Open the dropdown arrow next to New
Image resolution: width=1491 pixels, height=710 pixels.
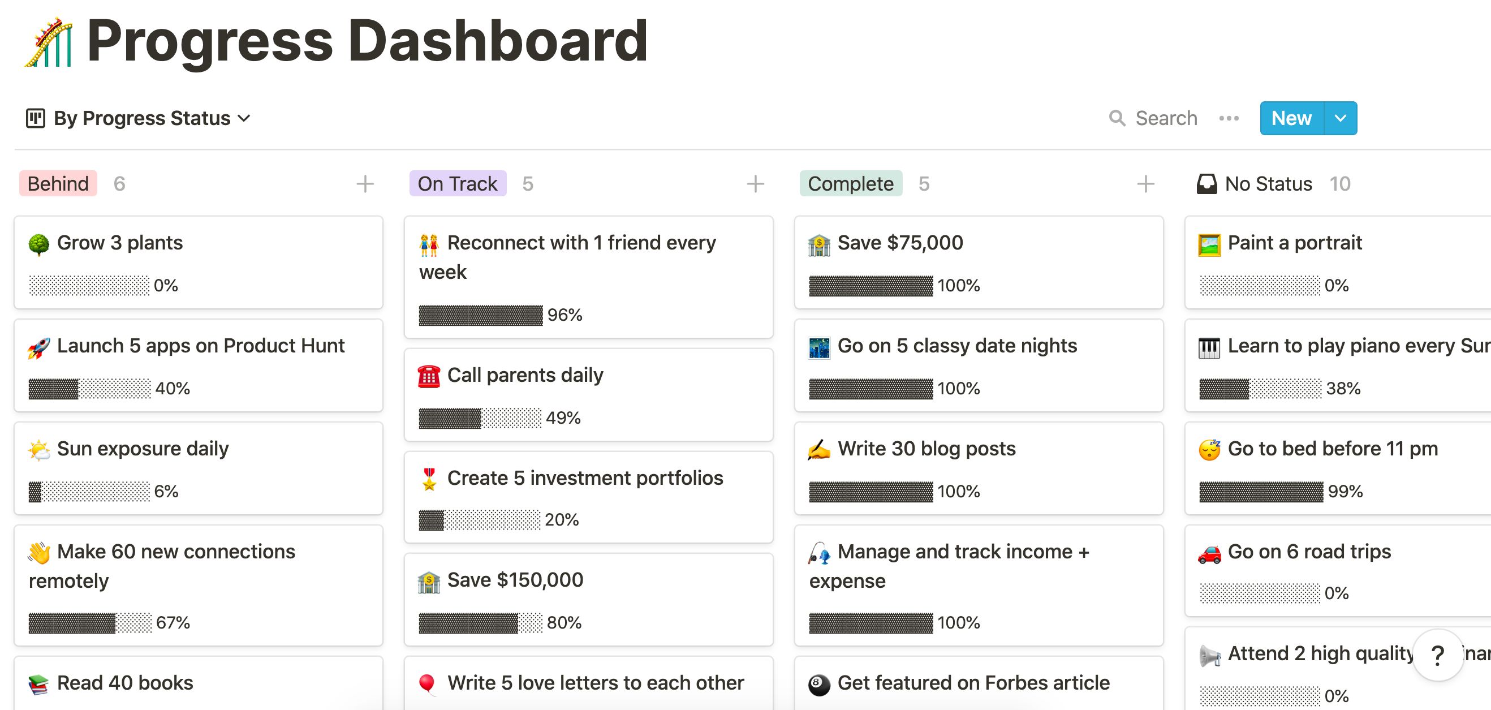[x=1340, y=118]
